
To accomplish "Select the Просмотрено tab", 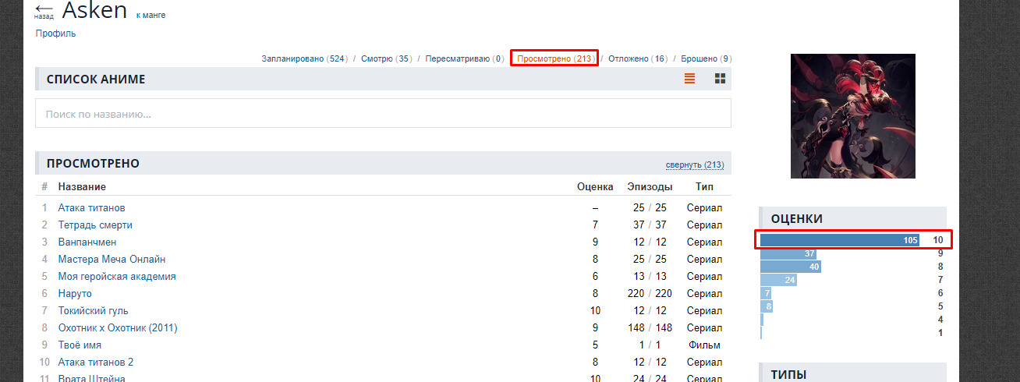I will 554,58.
